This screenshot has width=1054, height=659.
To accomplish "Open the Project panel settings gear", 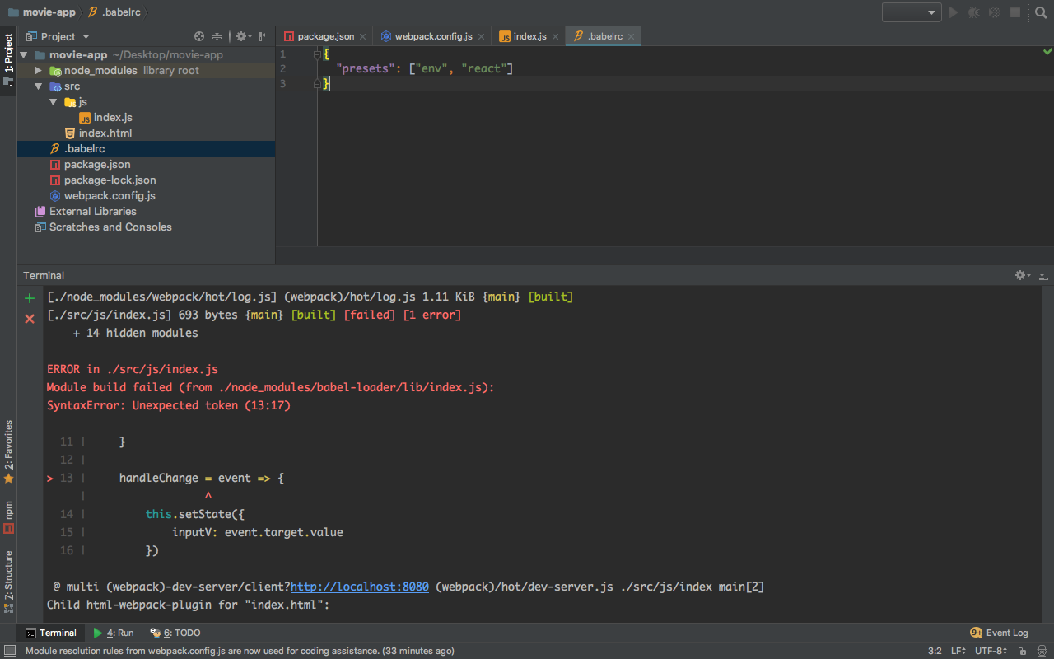I will click(x=243, y=36).
